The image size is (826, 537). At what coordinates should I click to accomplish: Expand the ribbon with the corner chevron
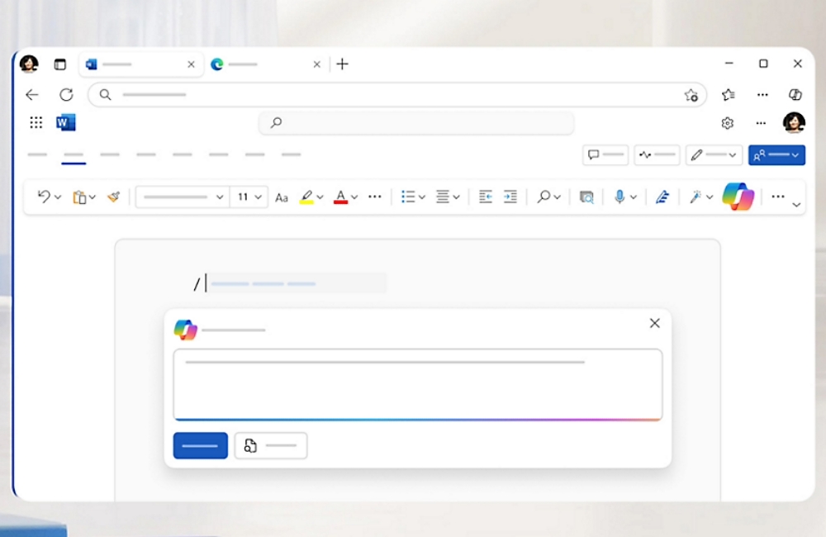[x=796, y=205]
